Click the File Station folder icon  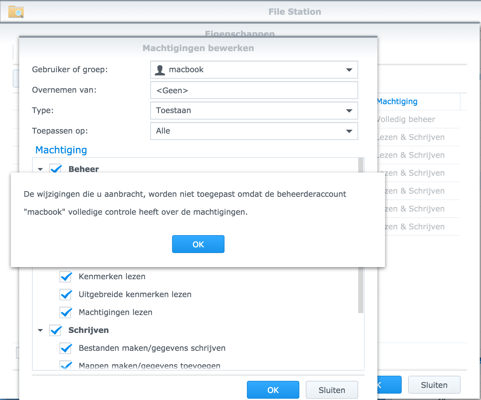pyautogui.click(x=16, y=12)
